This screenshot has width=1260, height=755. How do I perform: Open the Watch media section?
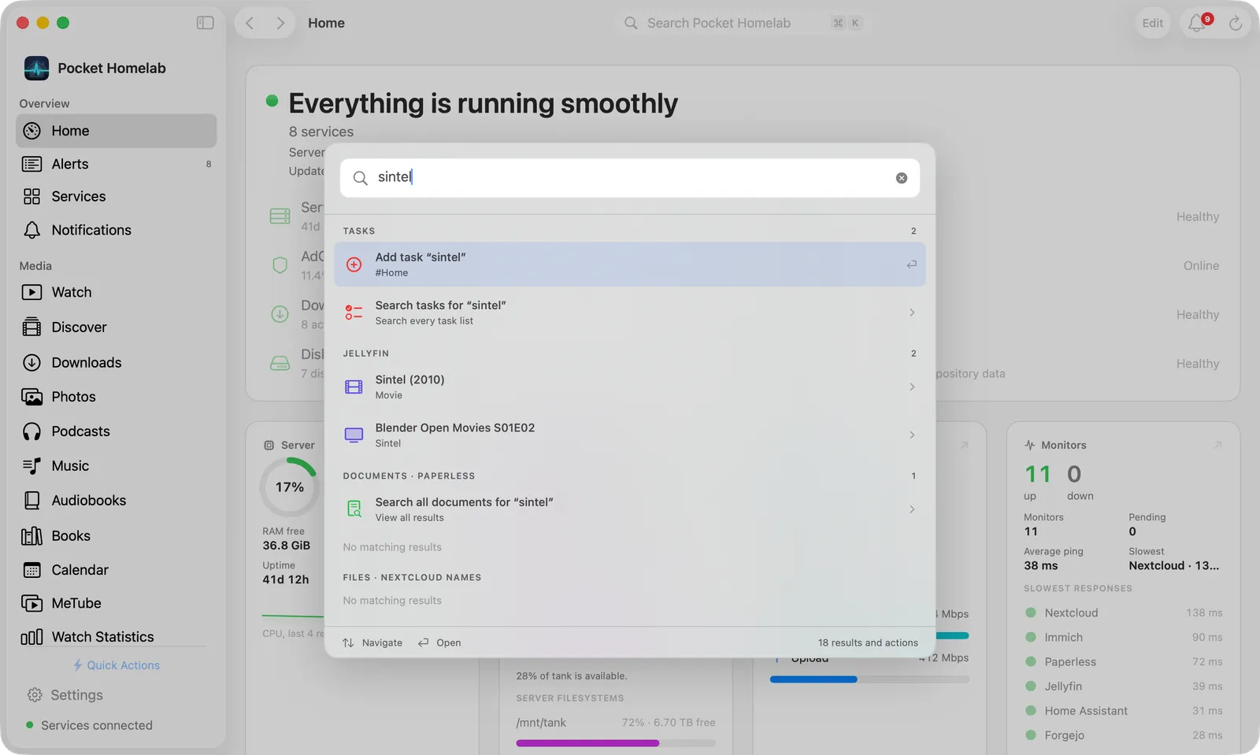point(117,292)
